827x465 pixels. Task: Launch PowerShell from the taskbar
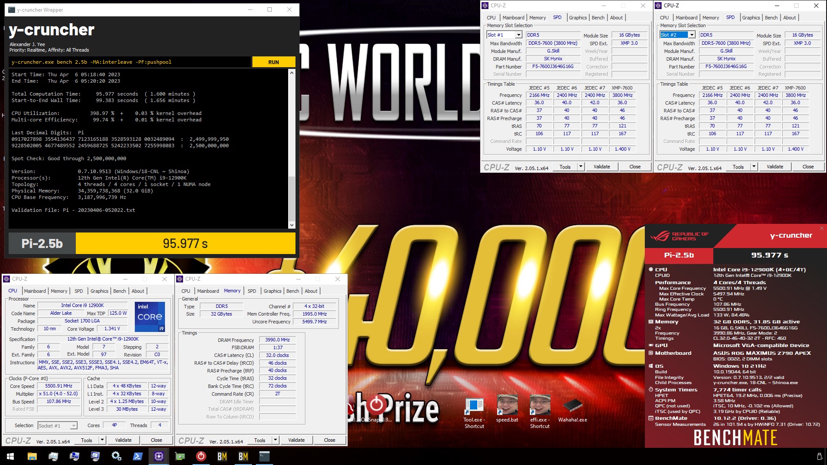point(137,456)
